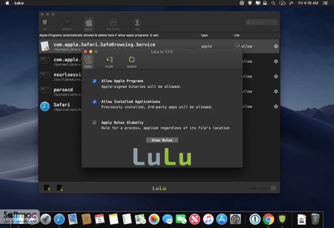This screenshot has height=228, width=334.
Task: Open the LuLu menu in menu bar
Action: 19,3
